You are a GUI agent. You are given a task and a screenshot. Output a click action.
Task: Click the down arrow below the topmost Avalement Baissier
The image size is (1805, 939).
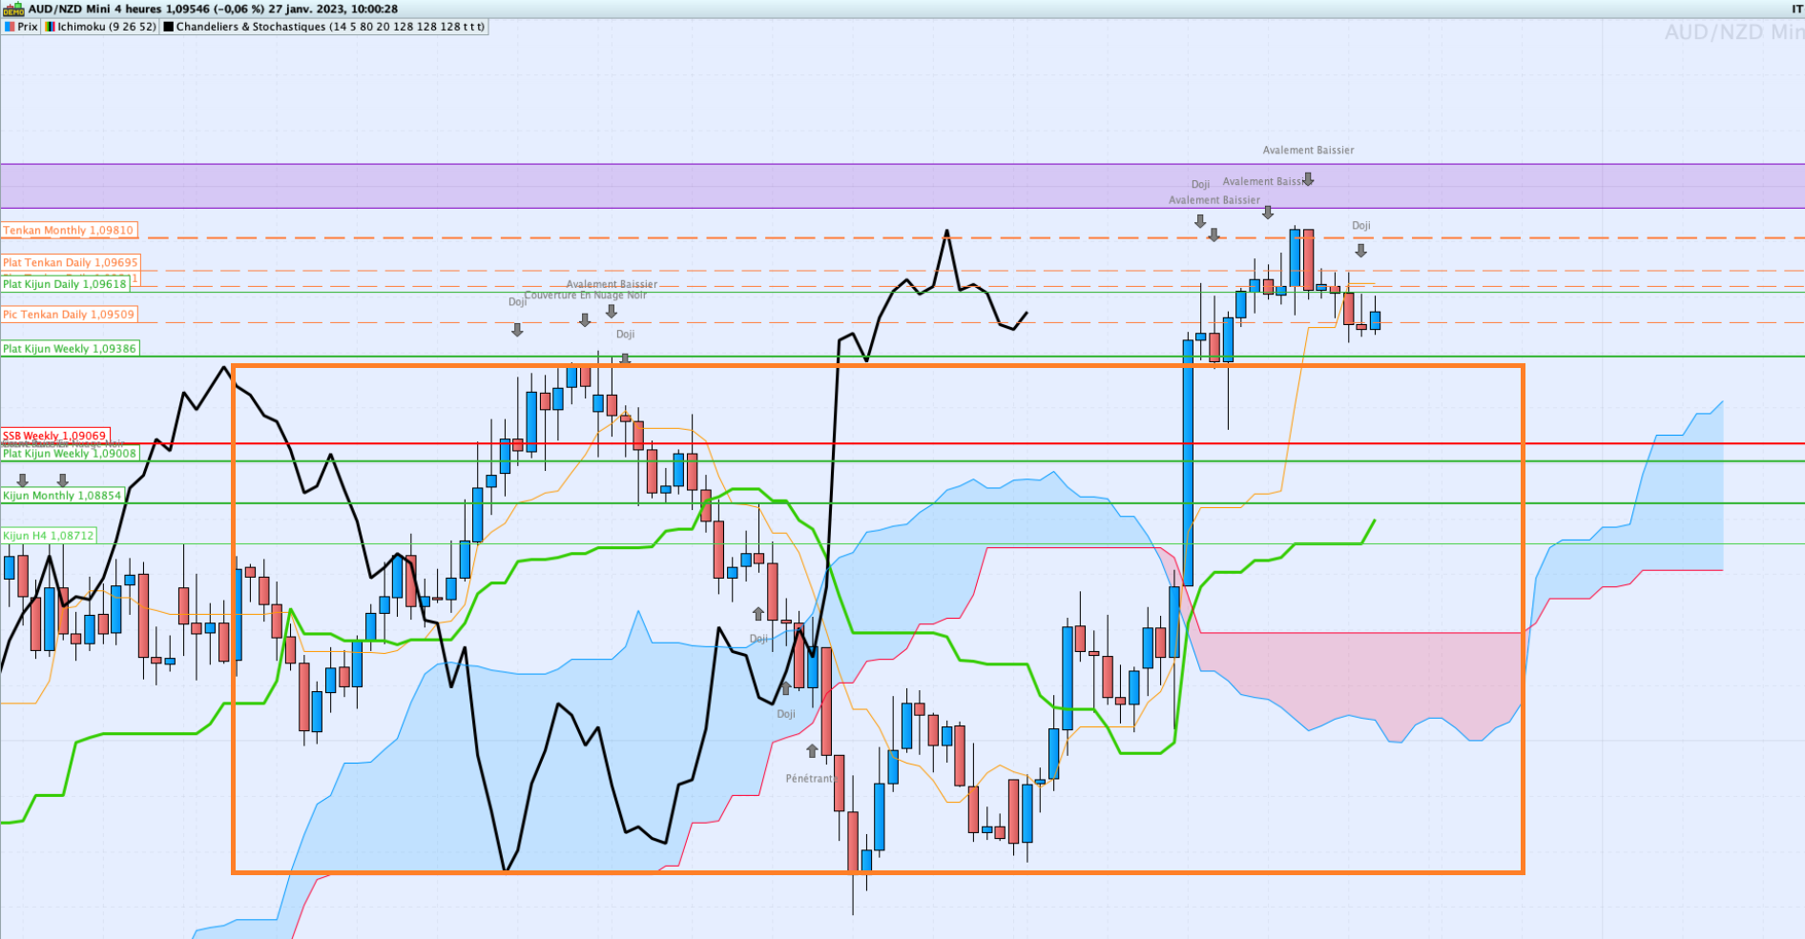tap(1308, 179)
